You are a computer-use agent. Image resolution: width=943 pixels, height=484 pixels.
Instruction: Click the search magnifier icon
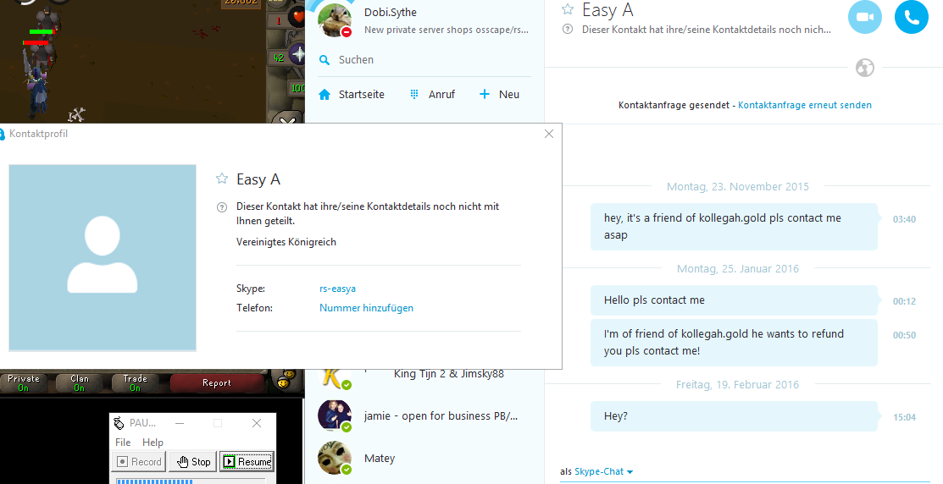(x=325, y=60)
